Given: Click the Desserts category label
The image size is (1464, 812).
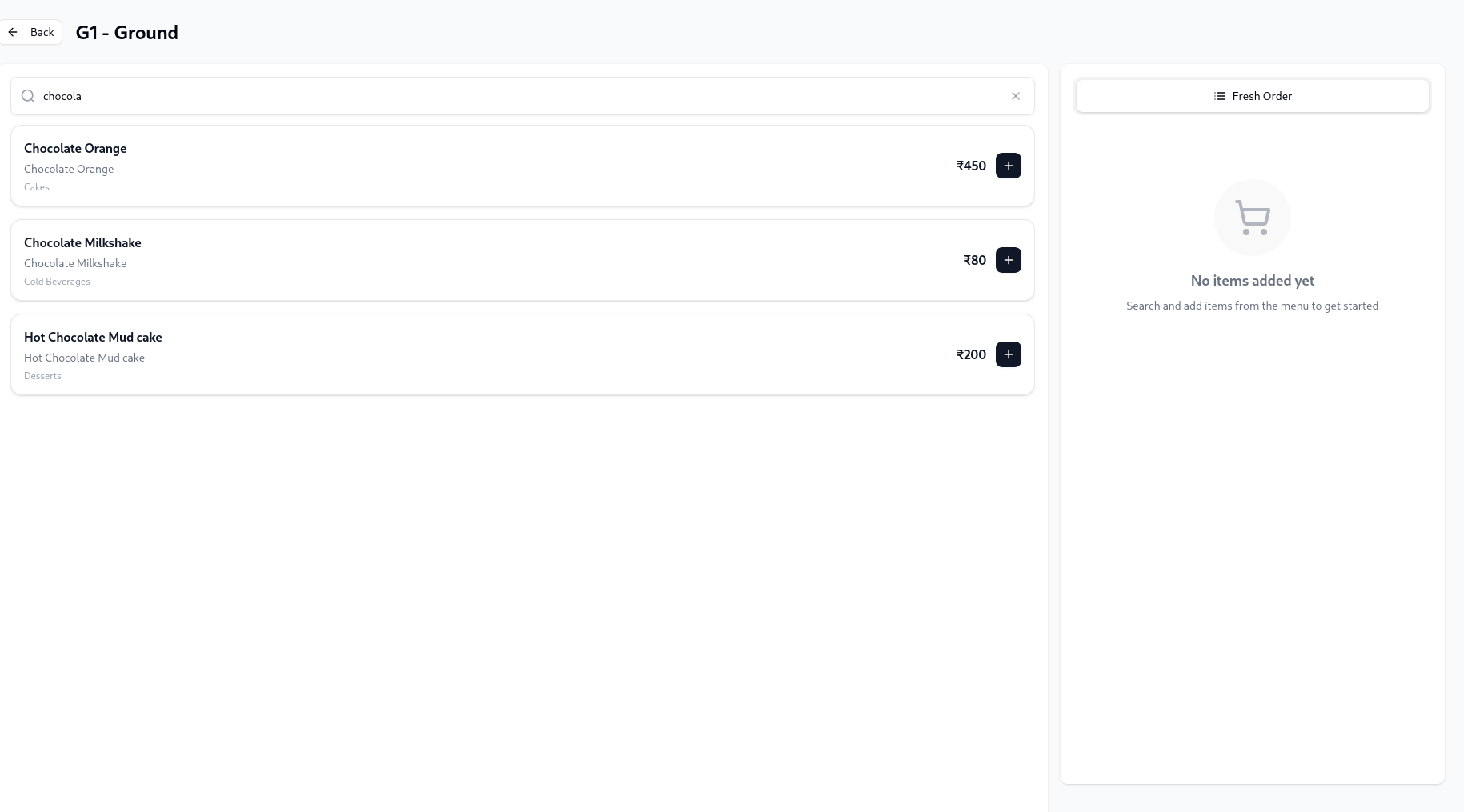Looking at the screenshot, I should pos(42,376).
